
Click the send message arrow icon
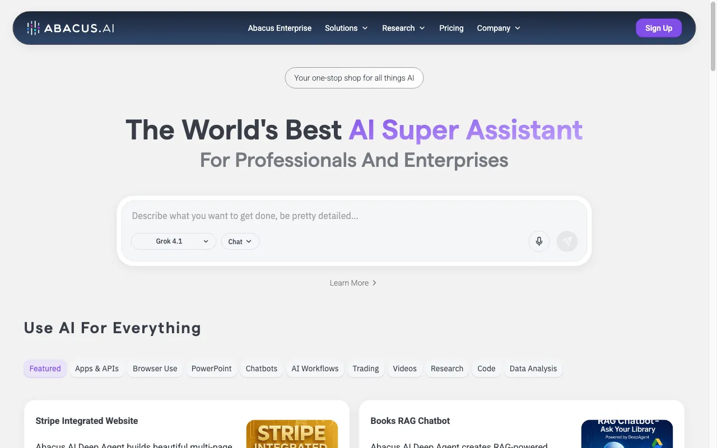point(567,241)
